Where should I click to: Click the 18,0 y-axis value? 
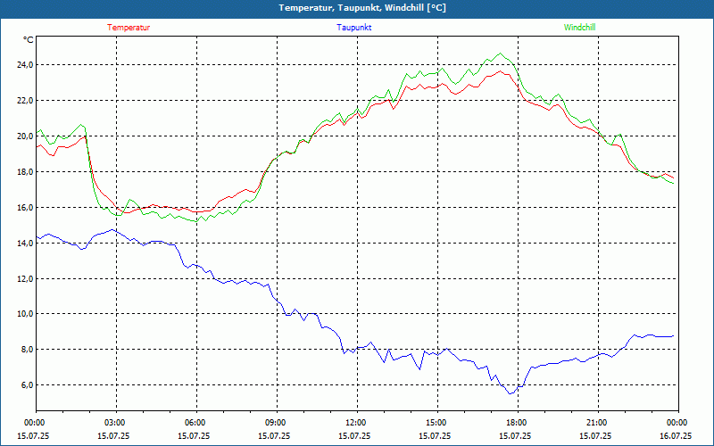pos(26,171)
